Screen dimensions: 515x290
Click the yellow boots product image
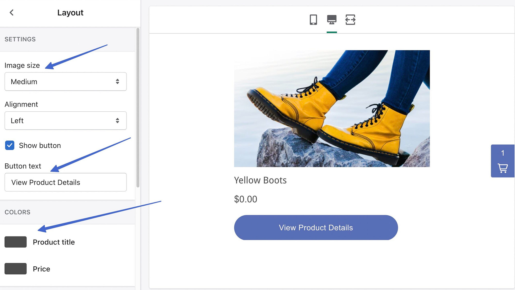click(332, 108)
